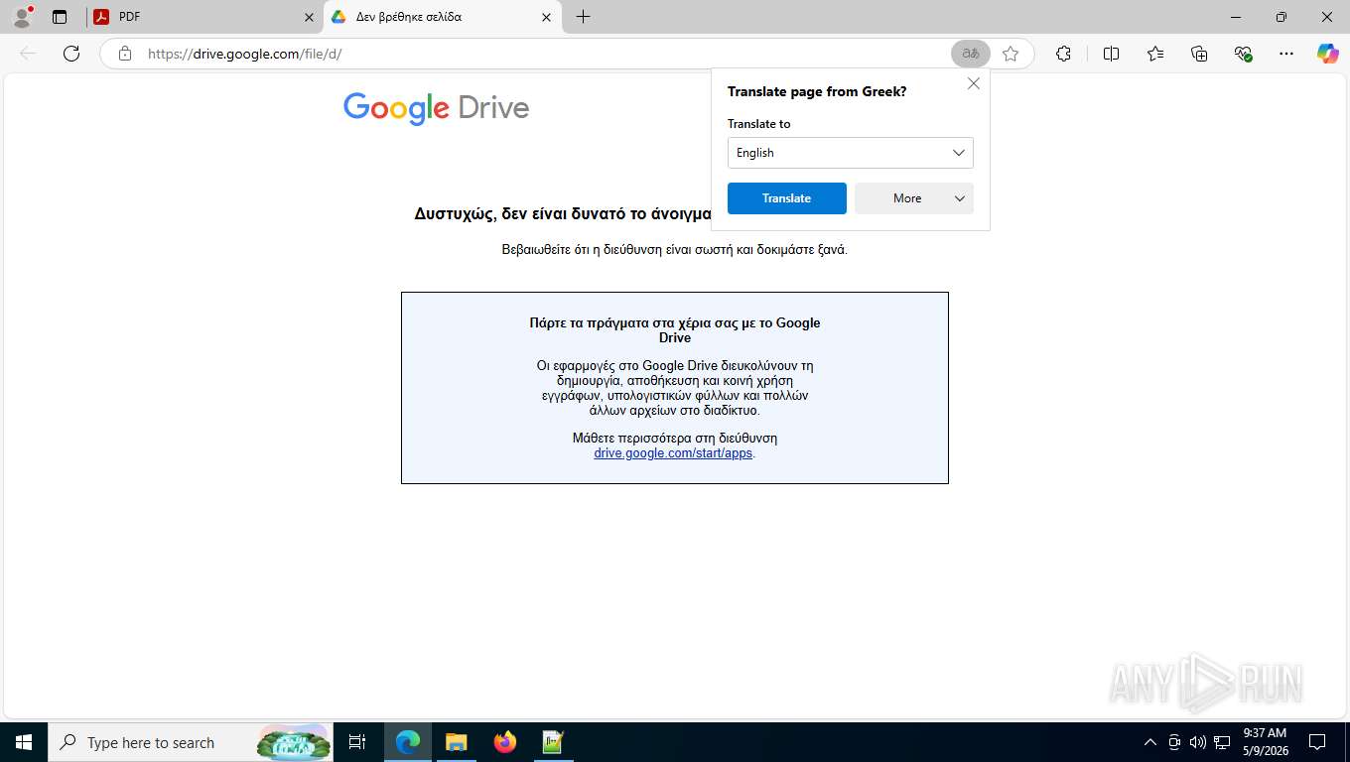Image resolution: width=1350 pixels, height=762 pixels.
Task: Show hidden system tray icons
Action: [x=1150, y=742]
